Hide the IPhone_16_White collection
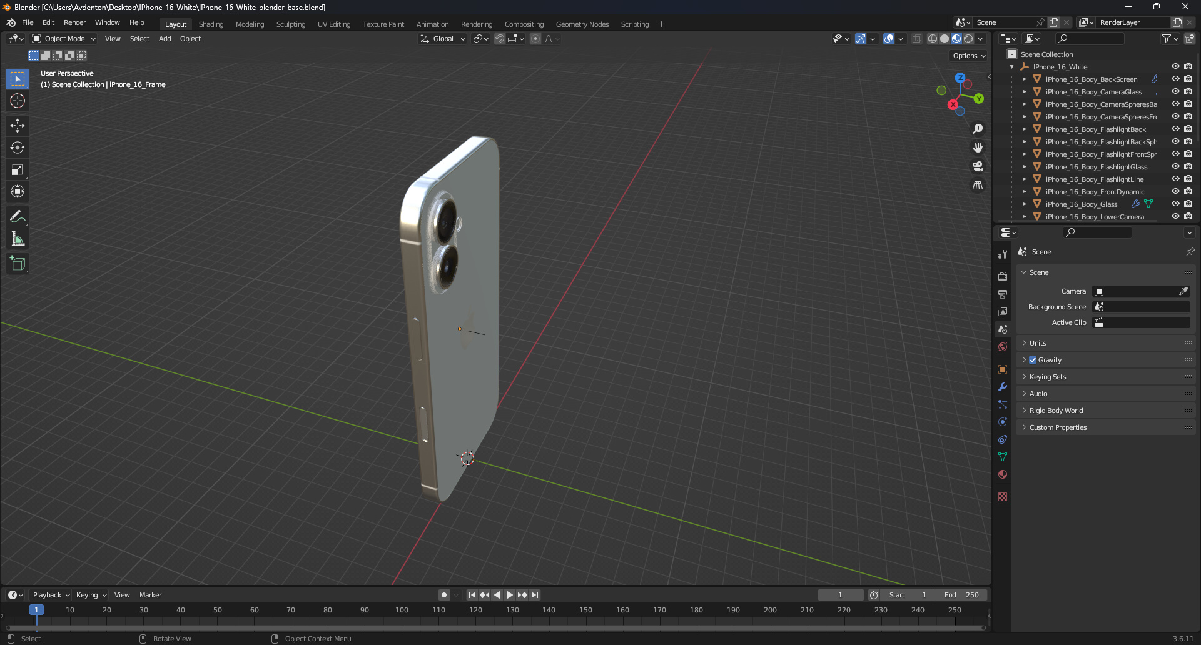This screenshot has height=645, width=1201. click(x=1175, y=67)
